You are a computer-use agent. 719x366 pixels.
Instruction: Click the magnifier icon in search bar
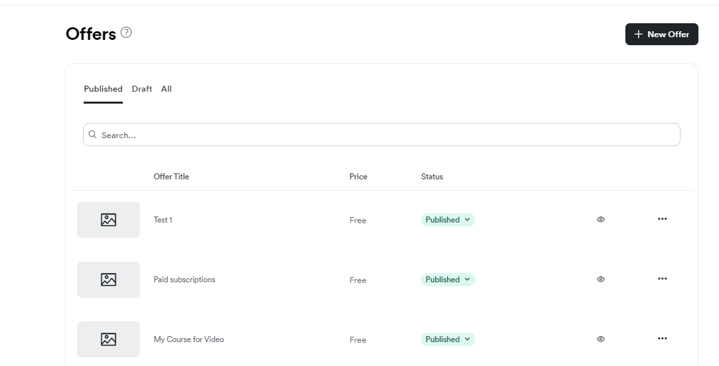(x=93, y=134)
